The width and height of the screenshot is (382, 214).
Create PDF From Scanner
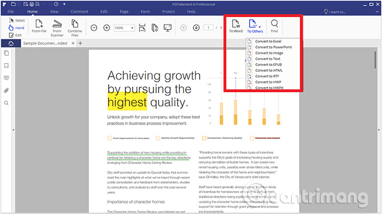pyautogui.click(x=57, y=28)
